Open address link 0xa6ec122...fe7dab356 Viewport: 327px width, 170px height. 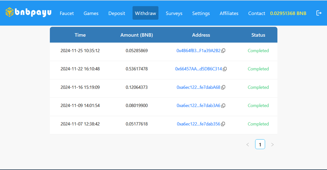[x=198, y=124]
